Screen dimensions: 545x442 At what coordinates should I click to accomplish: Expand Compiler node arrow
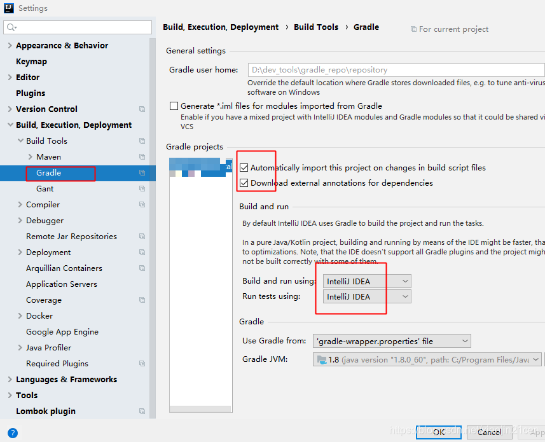20,204
